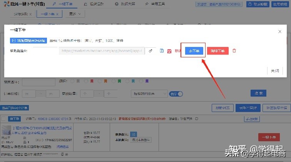
Task: Open the blue product title link
Action: (x=42, y=130)
